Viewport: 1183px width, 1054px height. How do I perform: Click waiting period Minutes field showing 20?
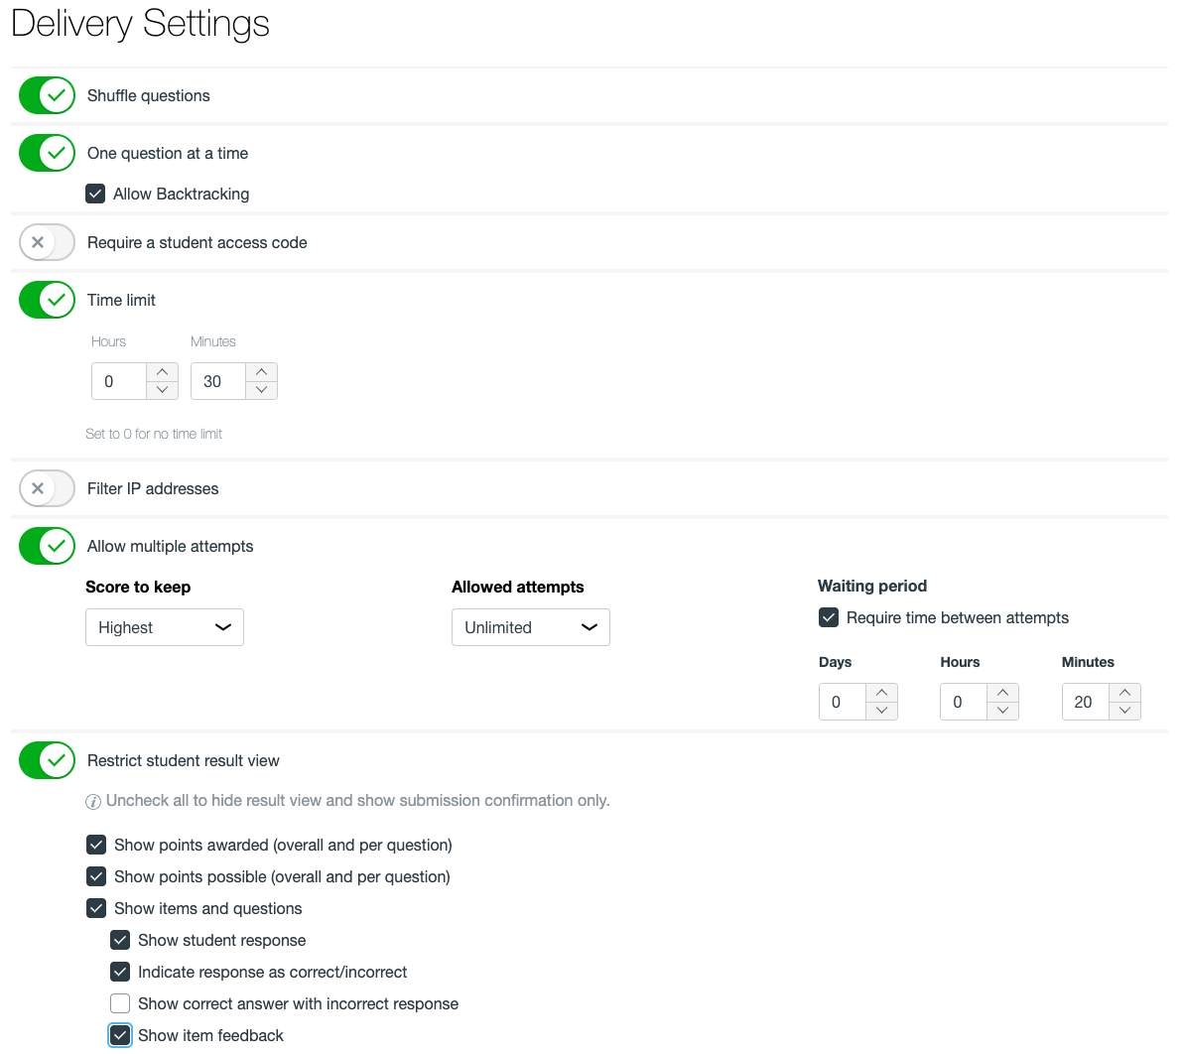point(1086,702)
